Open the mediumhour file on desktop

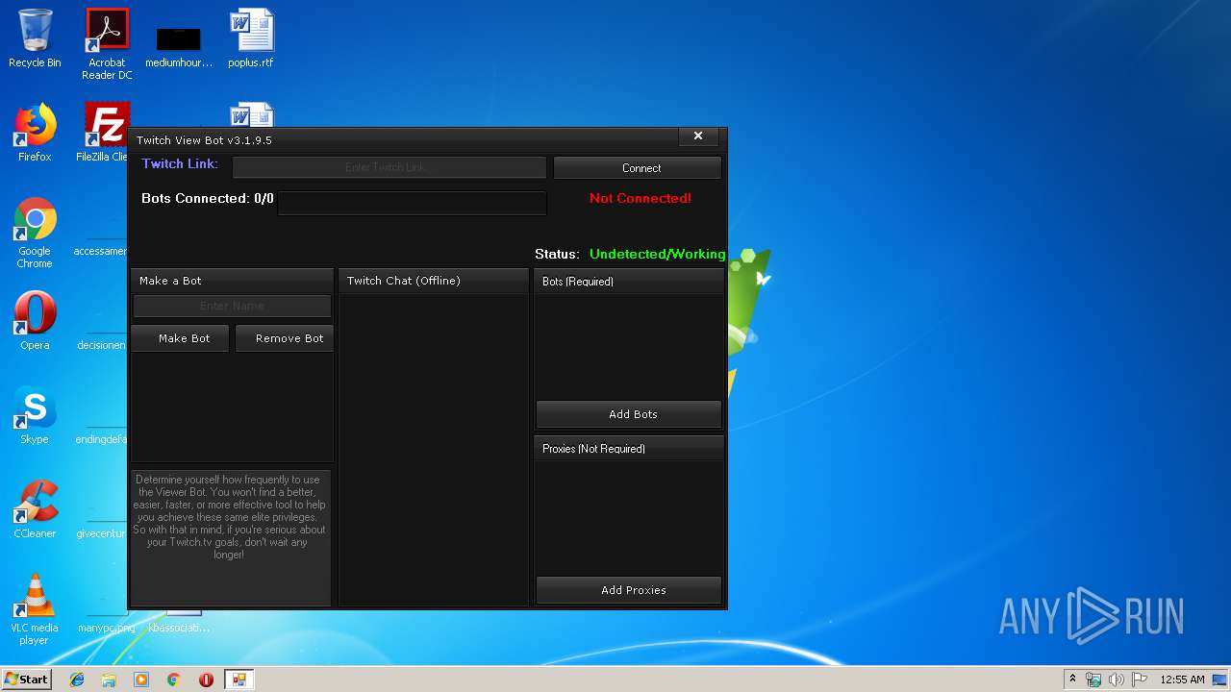179,46
